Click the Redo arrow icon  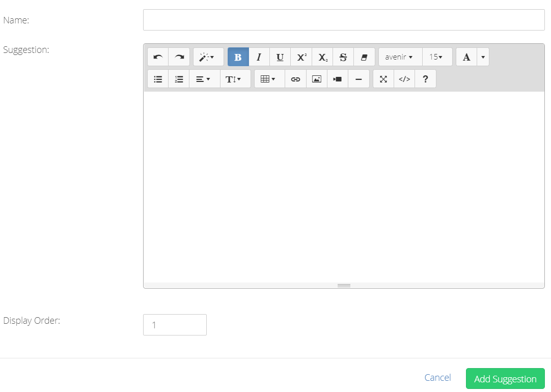pyautogui.click(x=179, y=57)
